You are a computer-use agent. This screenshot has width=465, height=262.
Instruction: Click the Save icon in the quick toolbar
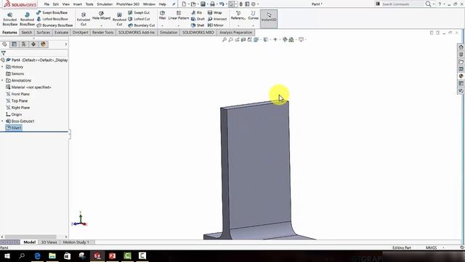(x=203, y=4)
